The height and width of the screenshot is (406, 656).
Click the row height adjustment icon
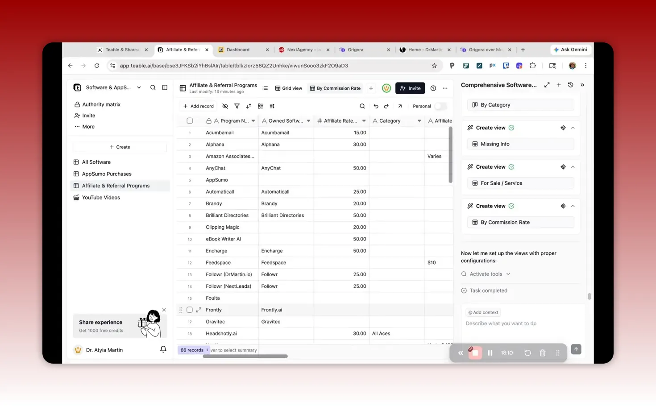tap(272, 106)
